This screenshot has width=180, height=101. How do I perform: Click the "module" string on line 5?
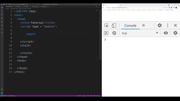[x=49, y=26]
